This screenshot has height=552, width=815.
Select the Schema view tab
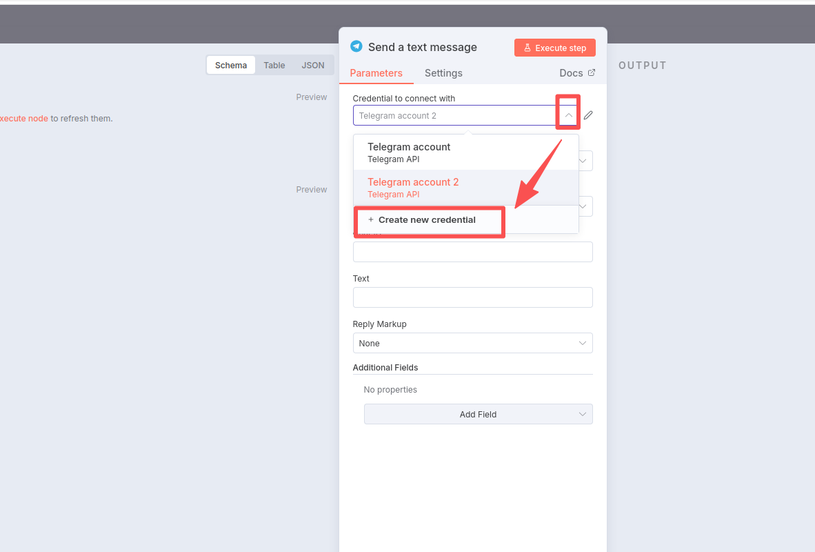(231, 66)
